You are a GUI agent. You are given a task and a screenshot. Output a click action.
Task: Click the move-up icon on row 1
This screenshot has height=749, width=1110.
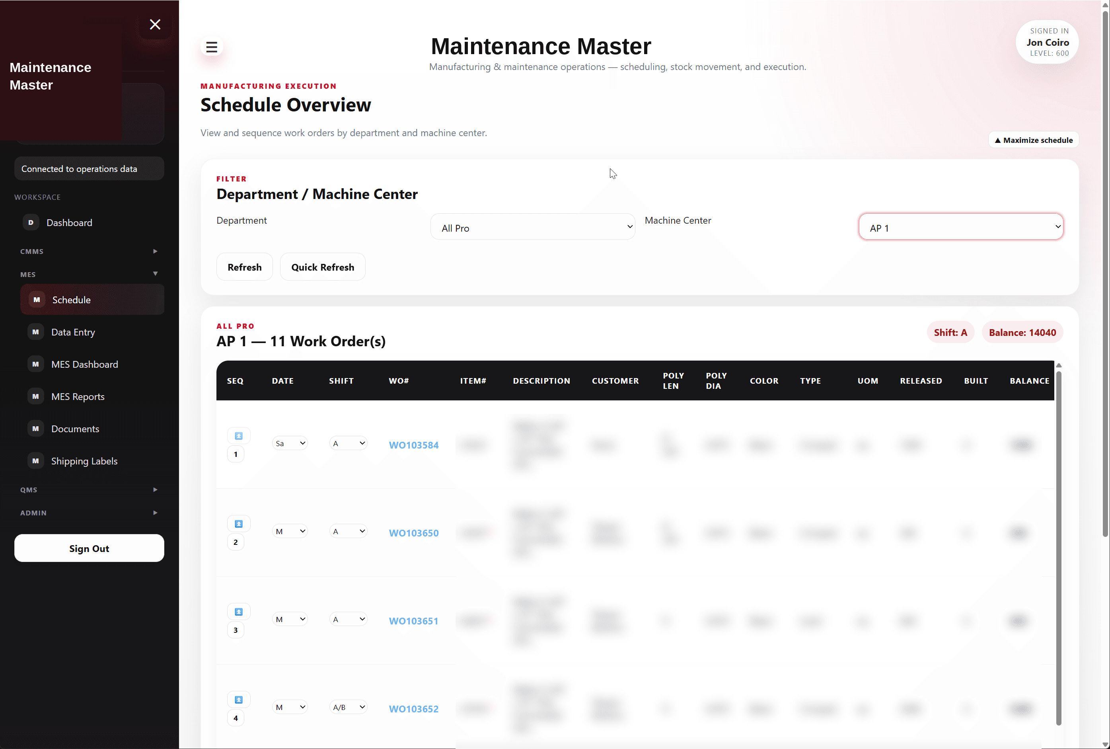point(239,436)
